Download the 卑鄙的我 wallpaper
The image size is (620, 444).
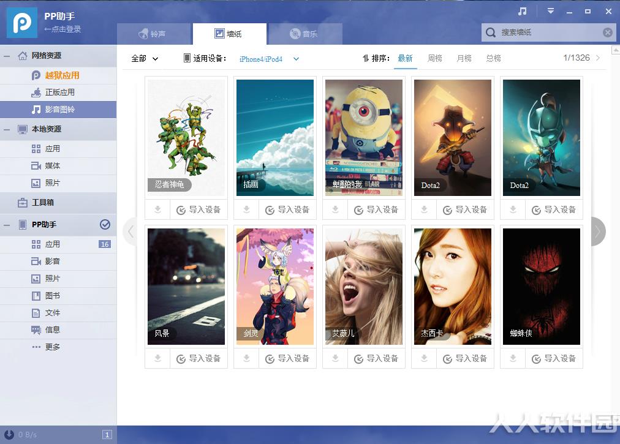335,209
